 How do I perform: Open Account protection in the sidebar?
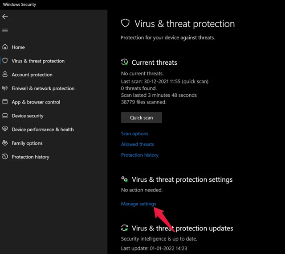[32, 75]
